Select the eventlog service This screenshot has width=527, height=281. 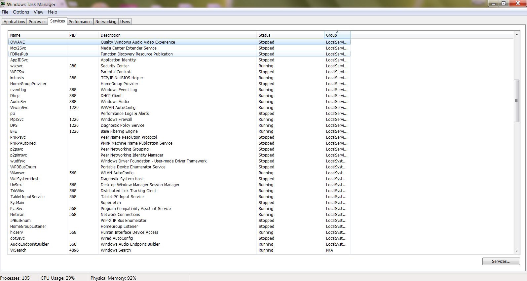pyautogui.click(x=179, y=89)
